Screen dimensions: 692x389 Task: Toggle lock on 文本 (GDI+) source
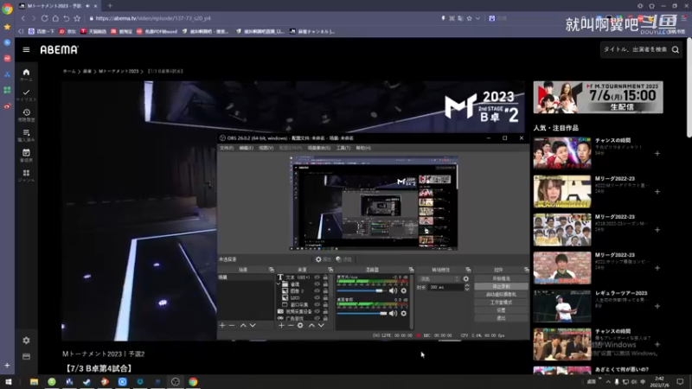click(x=326, y=277)
